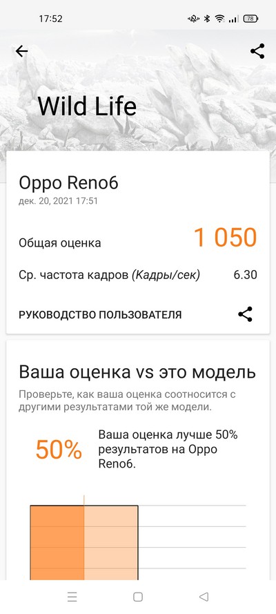The image size is (276, 614).
Task: Tap the Android back triangle icon
Action: tap(204, 597)
